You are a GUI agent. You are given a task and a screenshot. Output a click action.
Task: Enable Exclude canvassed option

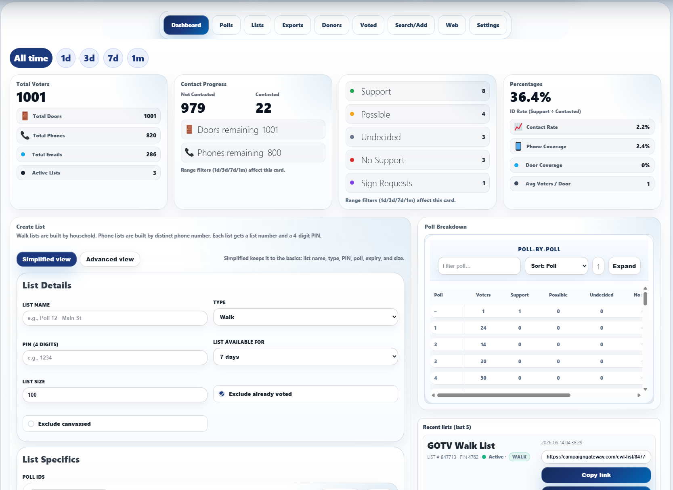click(31, 424)
